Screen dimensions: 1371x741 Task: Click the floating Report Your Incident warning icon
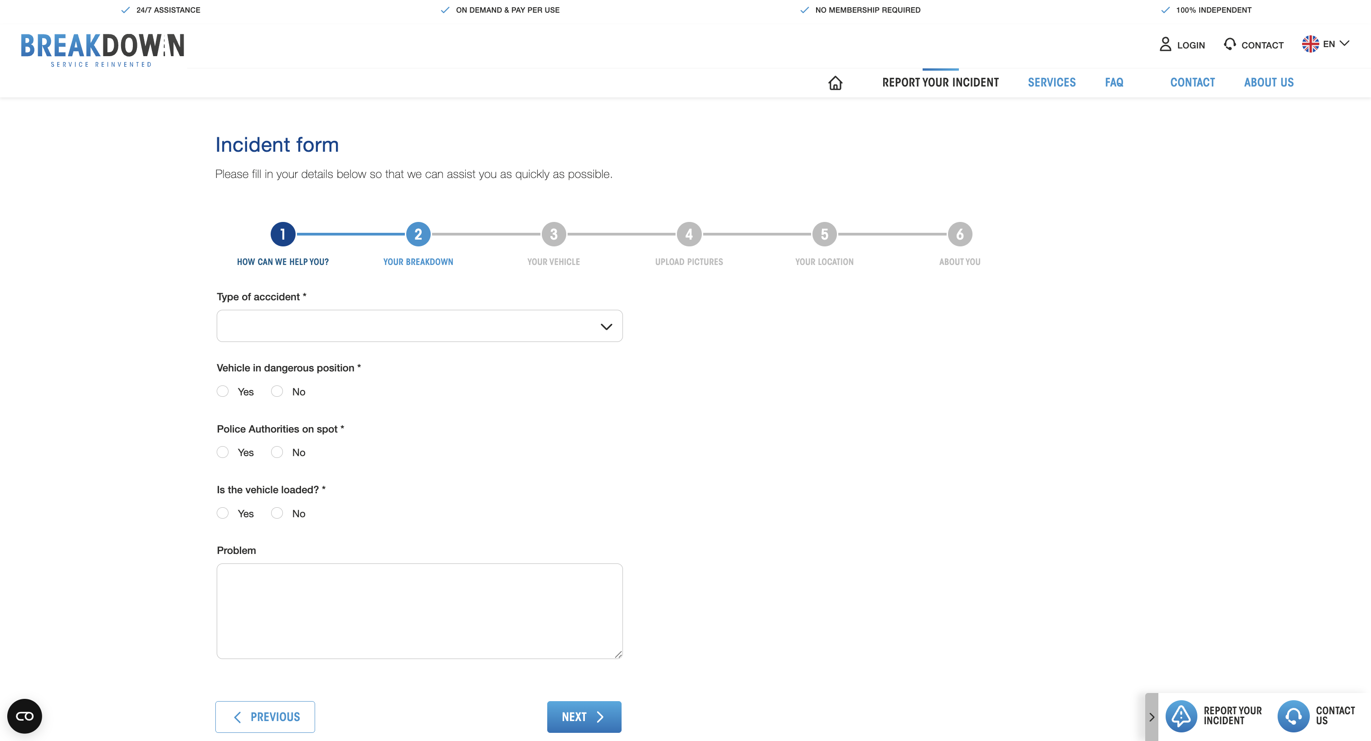coord(1181,716)
